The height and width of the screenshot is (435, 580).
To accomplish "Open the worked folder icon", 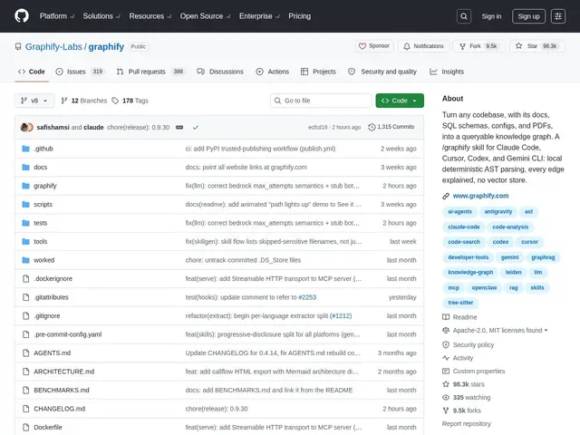I will [x=25, y=260].
